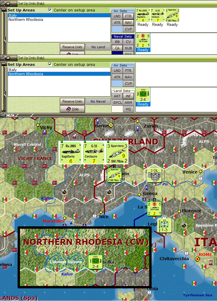Choose INF land set
This screenshot has width=217, height=301.
[x=128, y=96]
